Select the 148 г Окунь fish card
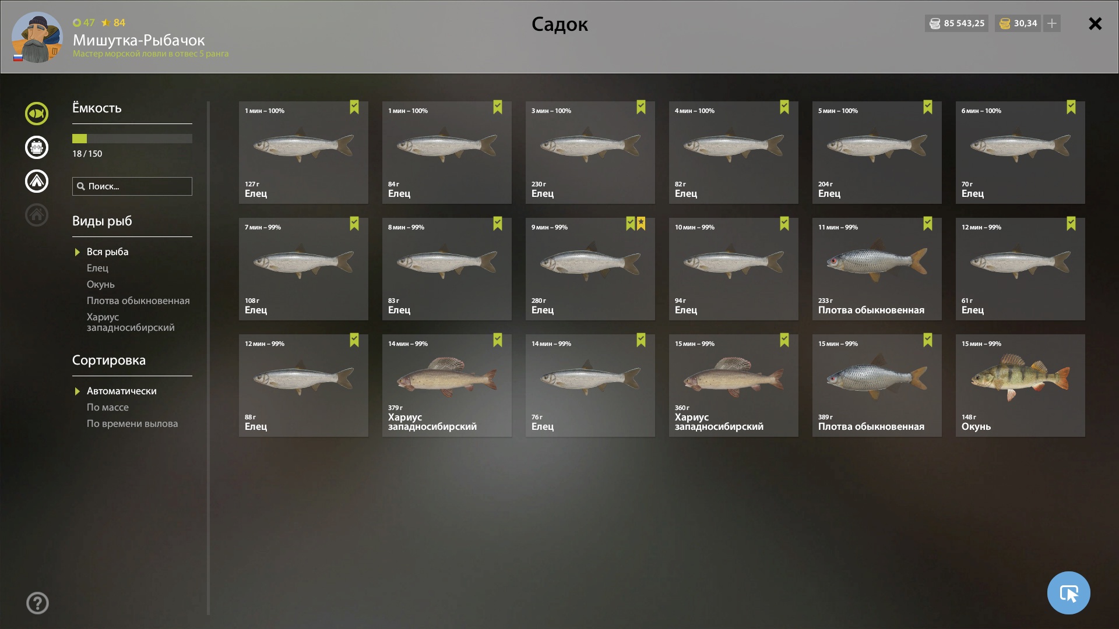Image resolution: width=1119 pixels, height=629 pixels. point(1020,386)
